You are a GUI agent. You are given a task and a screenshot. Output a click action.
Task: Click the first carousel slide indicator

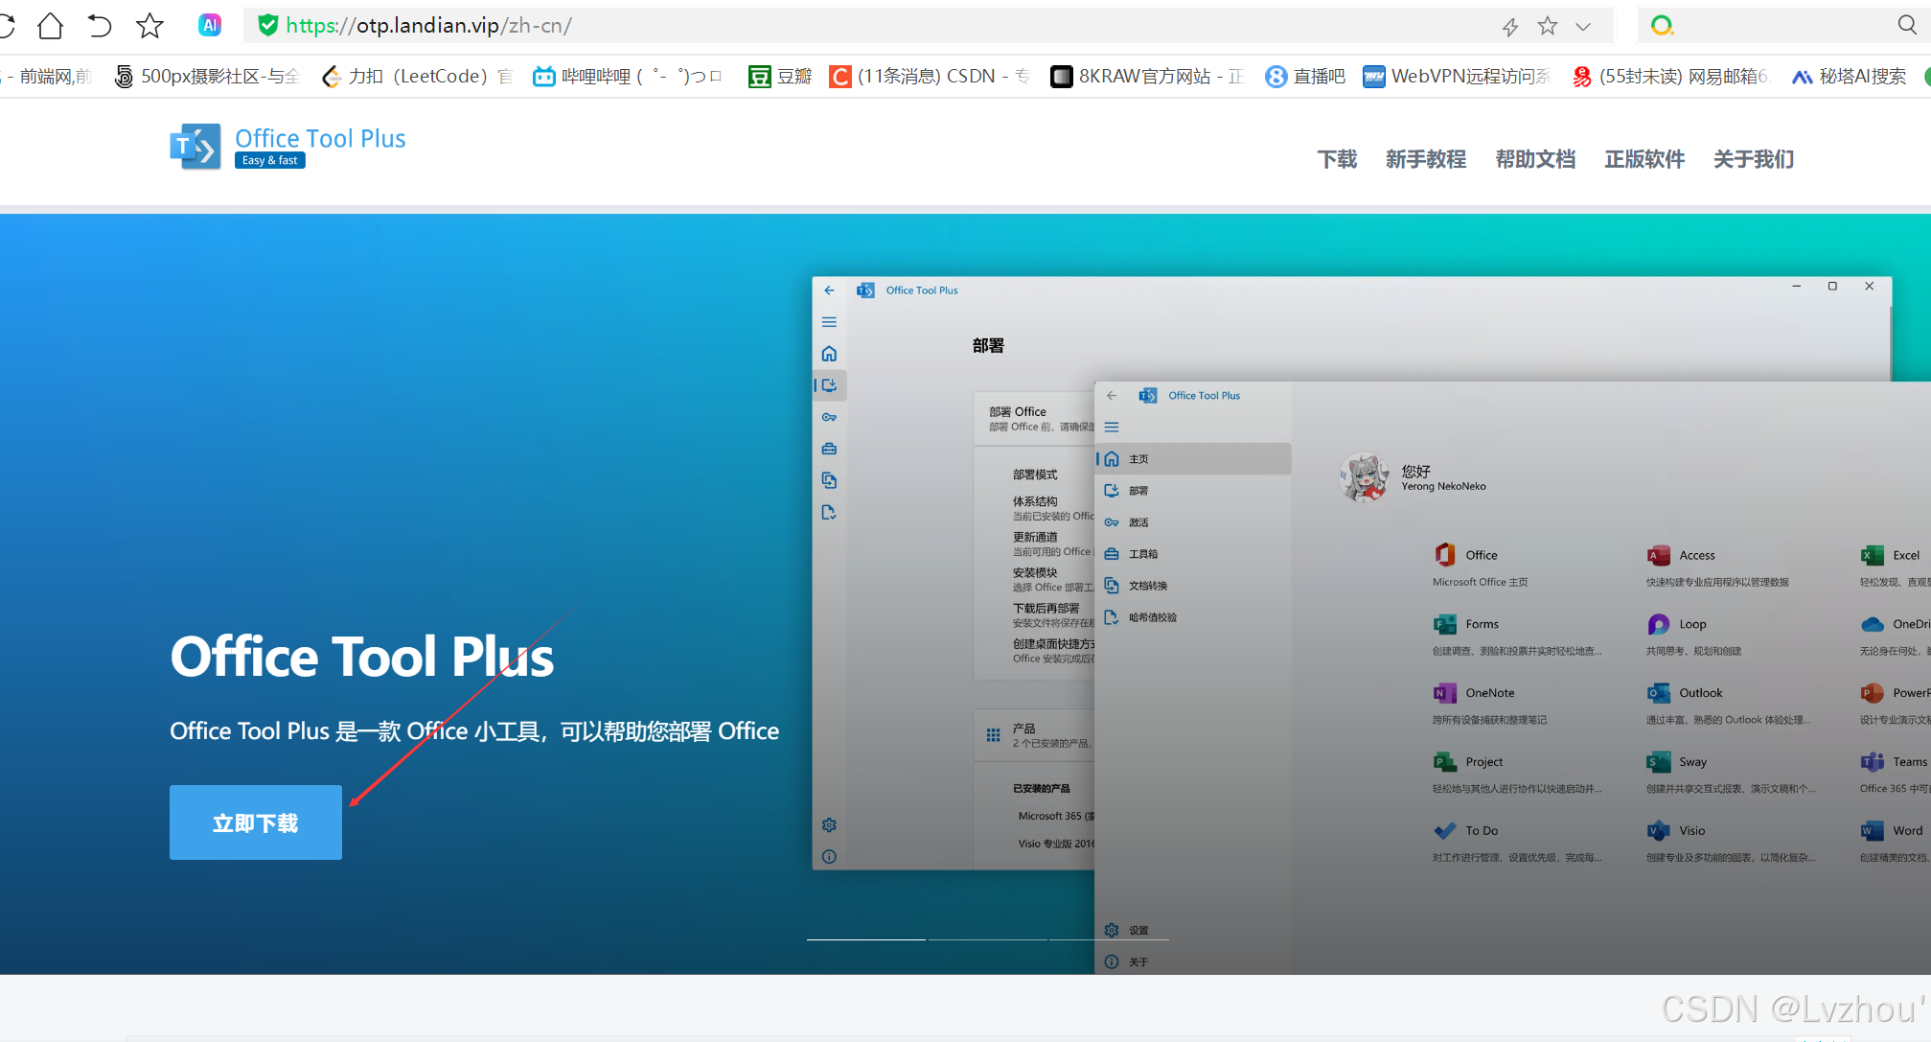(x=865, y=939)
